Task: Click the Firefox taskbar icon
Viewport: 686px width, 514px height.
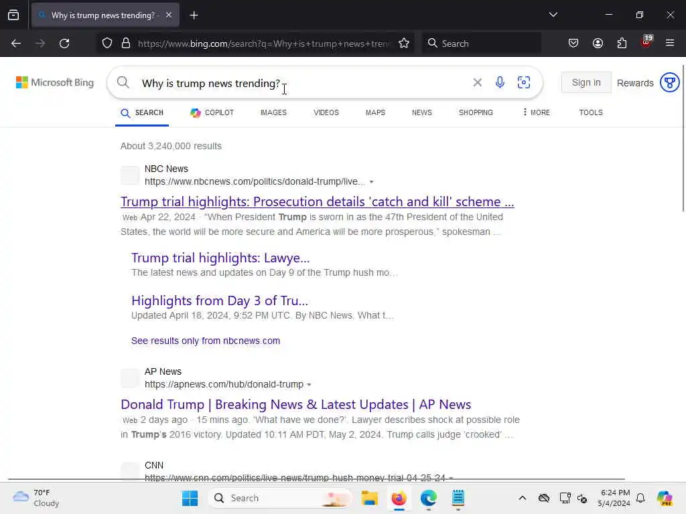Action: pos(399,498)
